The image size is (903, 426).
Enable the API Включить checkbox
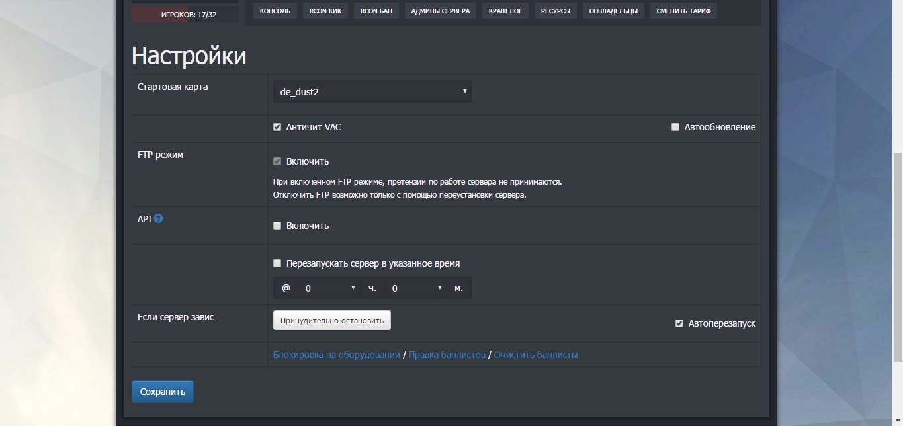[x=277, y=226]
